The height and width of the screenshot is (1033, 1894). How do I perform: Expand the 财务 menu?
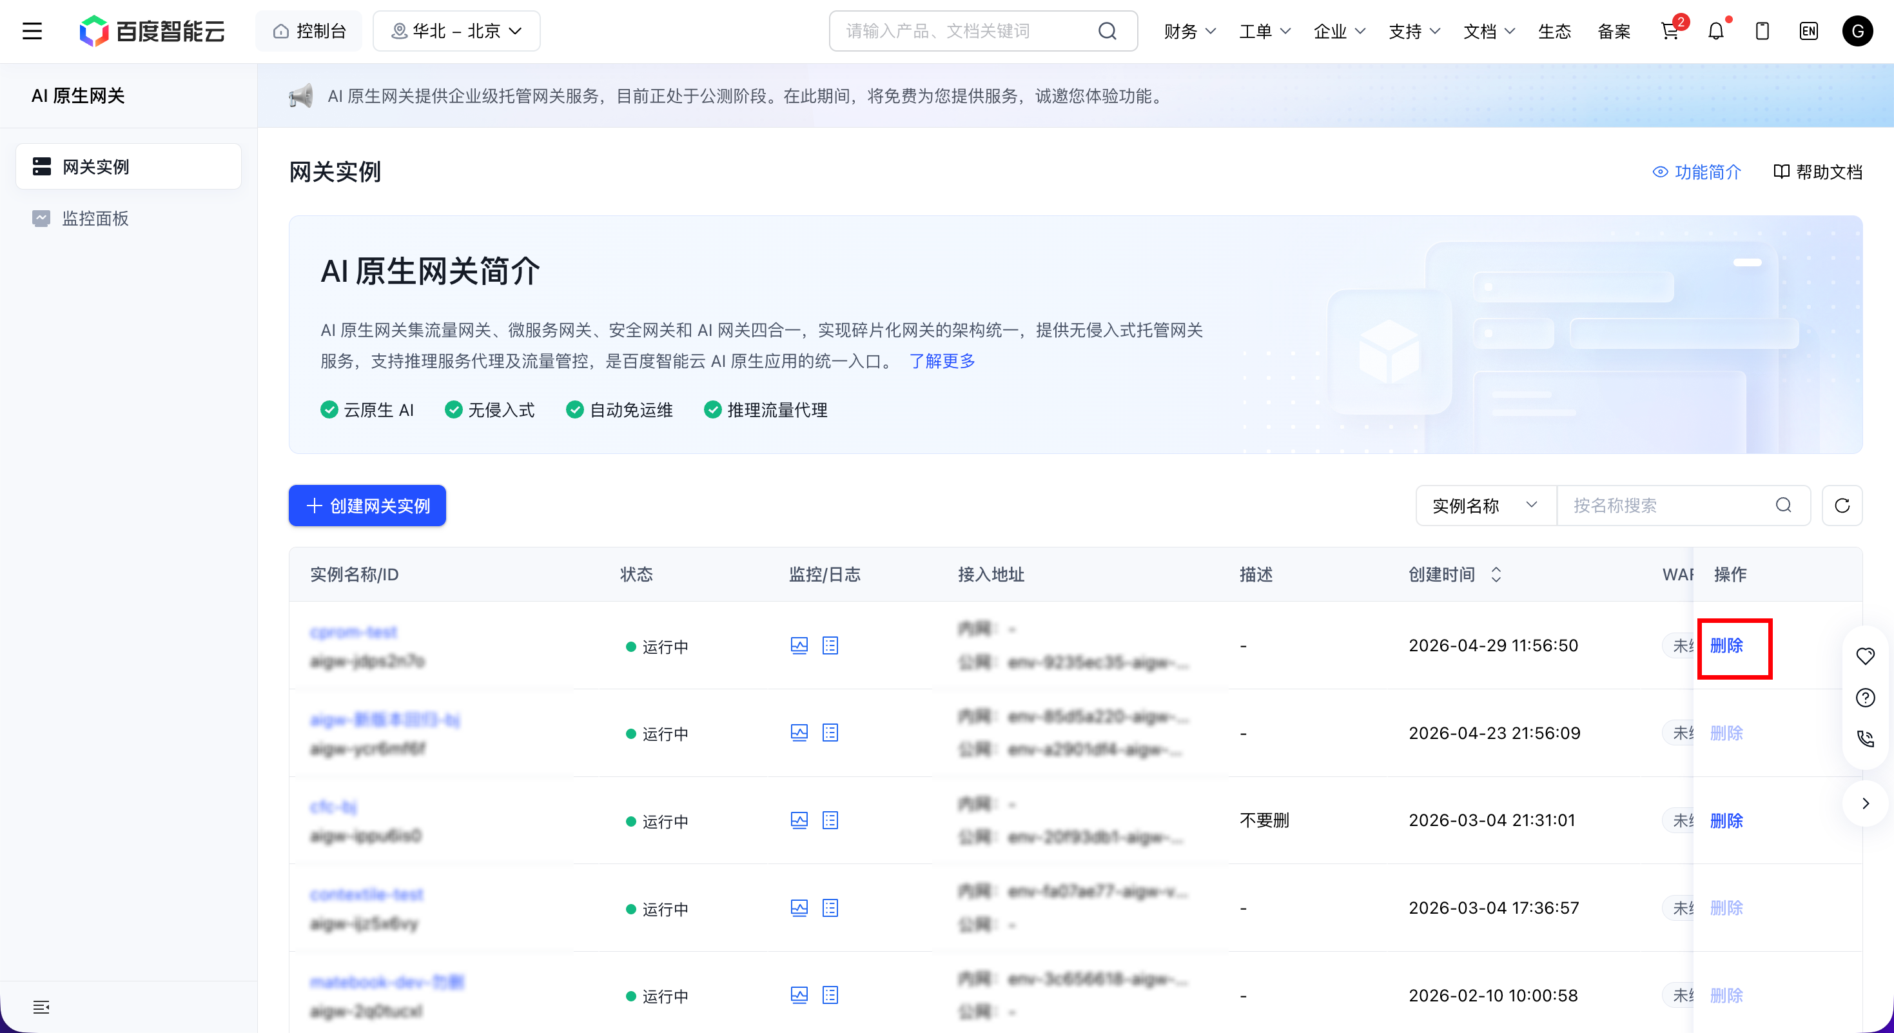click(1189, 31)
